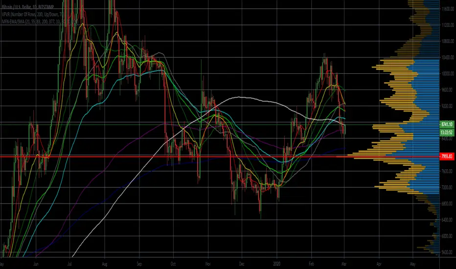This screenshot has width=456, height=269.
Task: Click the 10400.00 price axis label
Action: [x=447, y=58]
